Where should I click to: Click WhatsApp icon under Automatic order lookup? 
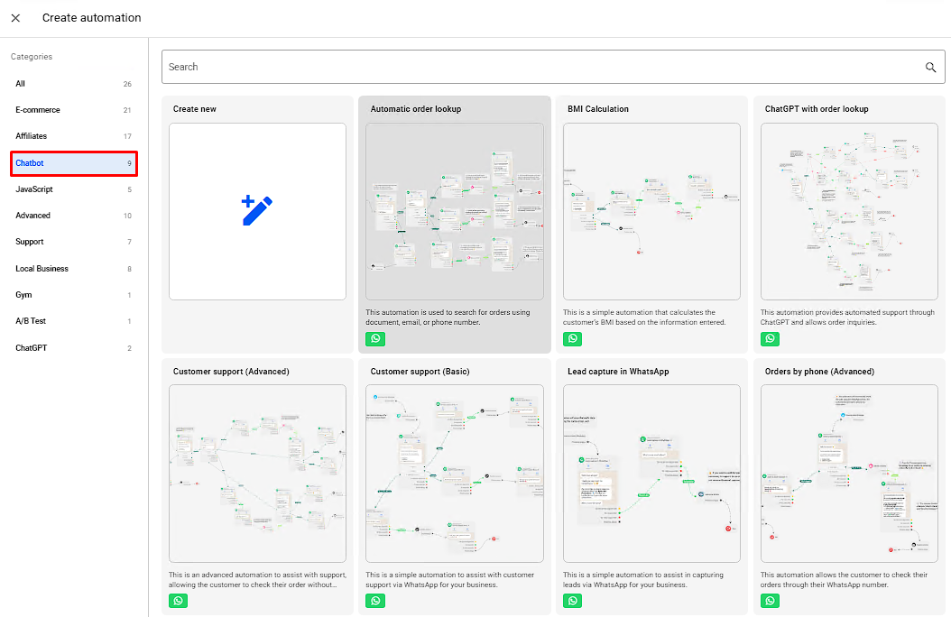coord(376,339)
